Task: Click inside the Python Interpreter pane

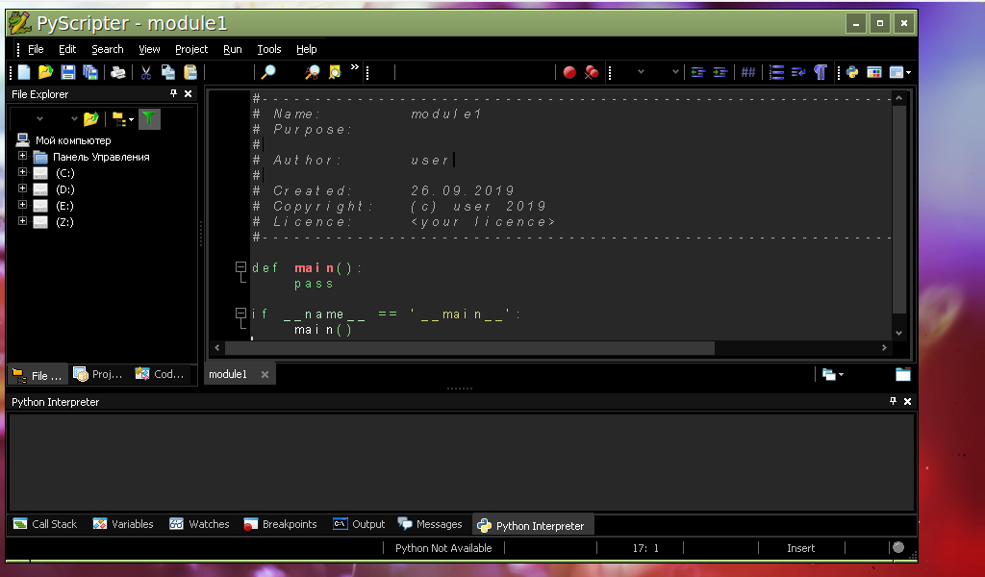Action: 461,462
